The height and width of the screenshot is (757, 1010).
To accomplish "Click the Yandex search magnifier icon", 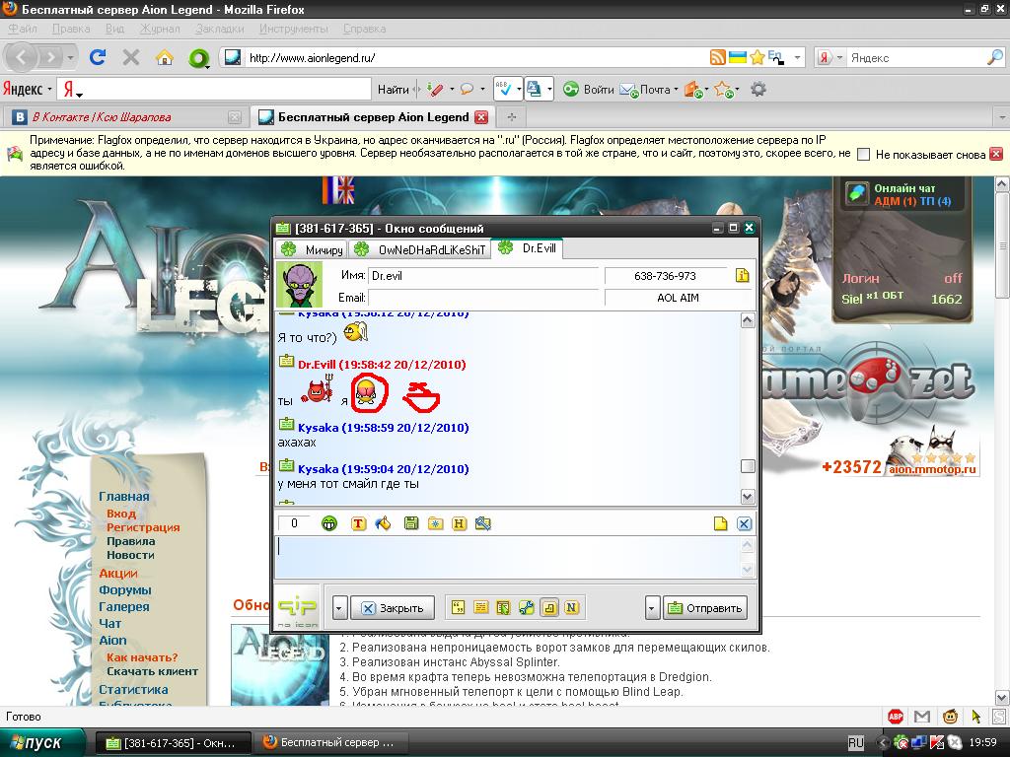I will [x=994, y=57].
